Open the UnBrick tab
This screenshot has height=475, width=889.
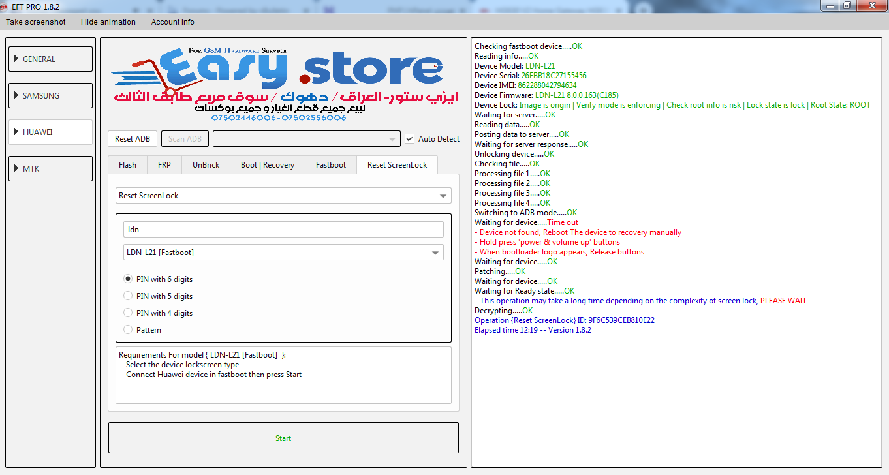(x=206, y=165)
